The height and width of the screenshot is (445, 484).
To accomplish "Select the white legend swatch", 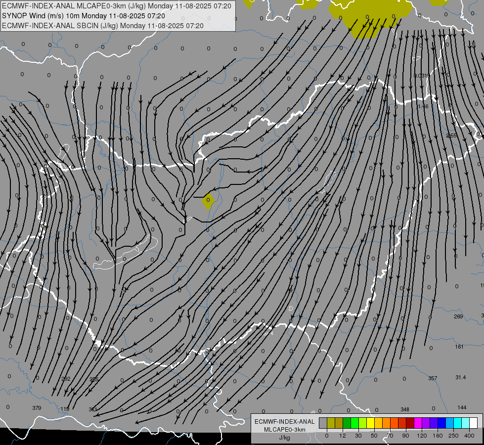I will coord(473,423).
